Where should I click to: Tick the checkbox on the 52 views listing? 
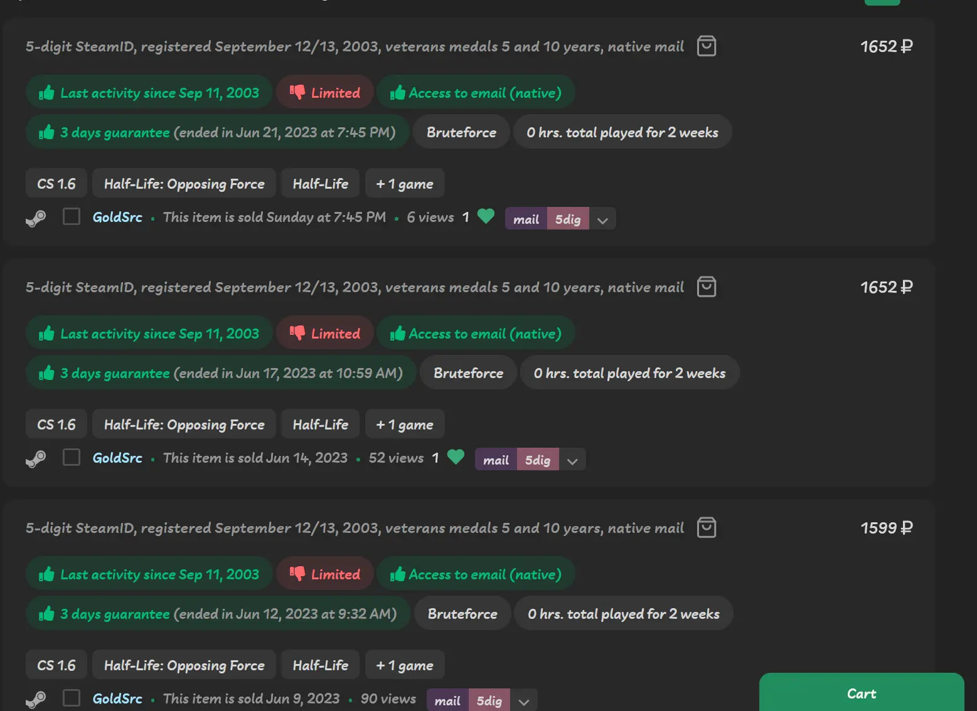click(72, 458)
